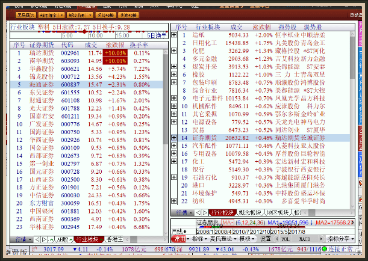Expand the 橡胶 sector row

click(x=174, y=75)
